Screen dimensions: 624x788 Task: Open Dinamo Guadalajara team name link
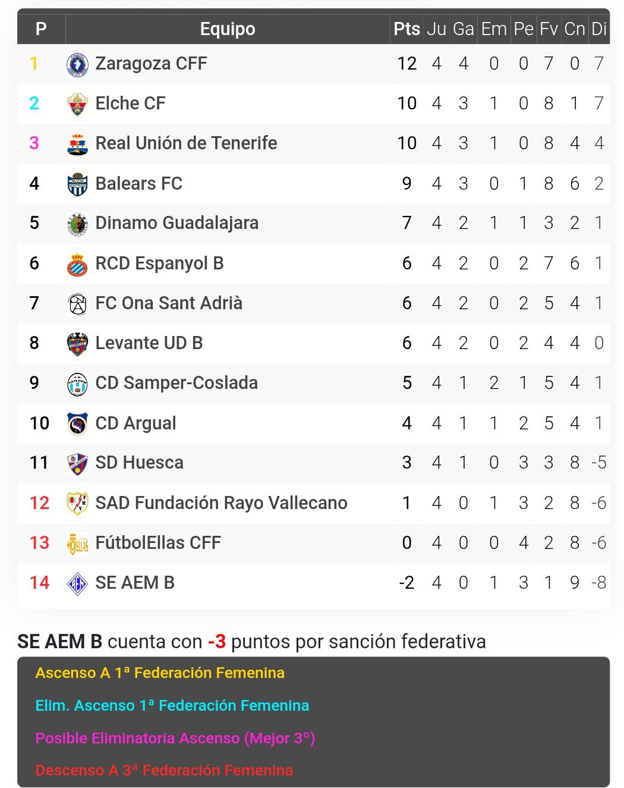pyautogui.click(x=177, y=223)
